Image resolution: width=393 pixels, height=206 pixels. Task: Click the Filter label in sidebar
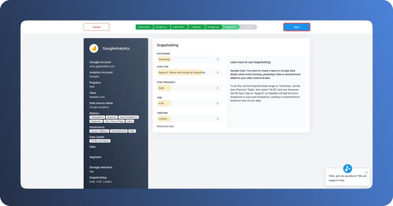93,147
